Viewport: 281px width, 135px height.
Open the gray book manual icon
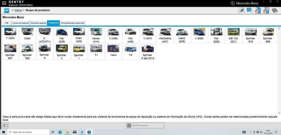click(274, 10)
